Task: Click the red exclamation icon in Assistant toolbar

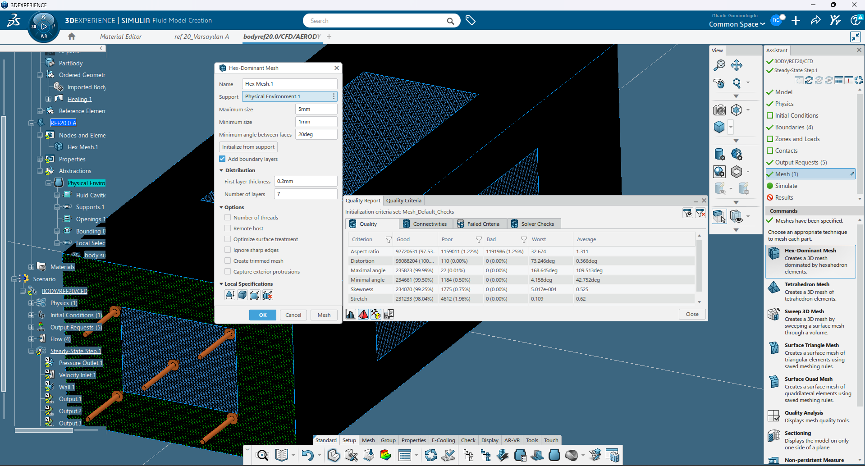Action: tap(849, 80)
